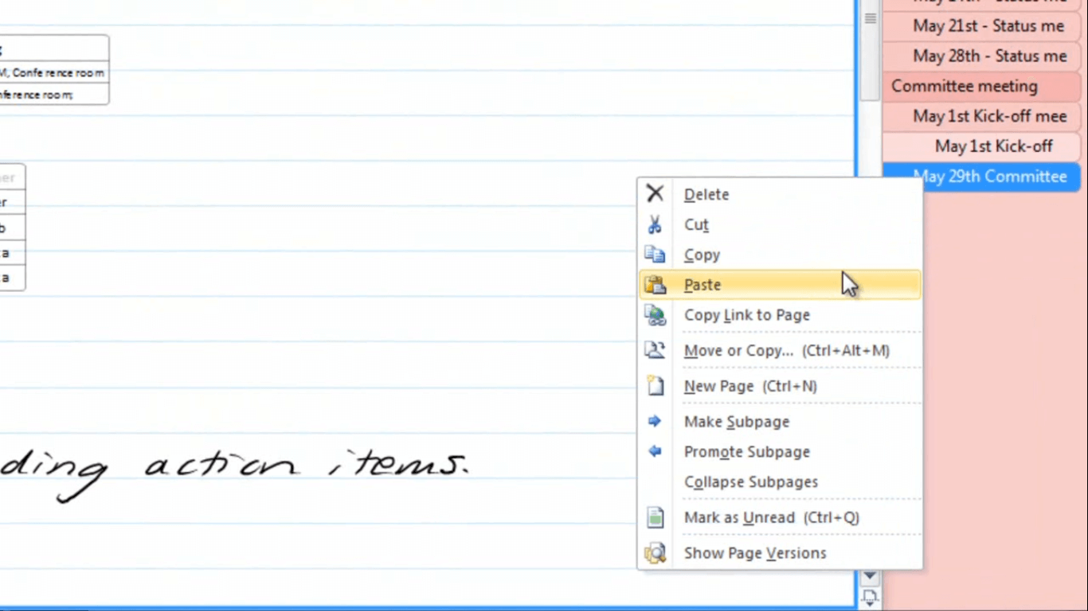Click the Mark as Unread page icon
Viewport: 1088px width, 611px height.
[x=655, y=517]
